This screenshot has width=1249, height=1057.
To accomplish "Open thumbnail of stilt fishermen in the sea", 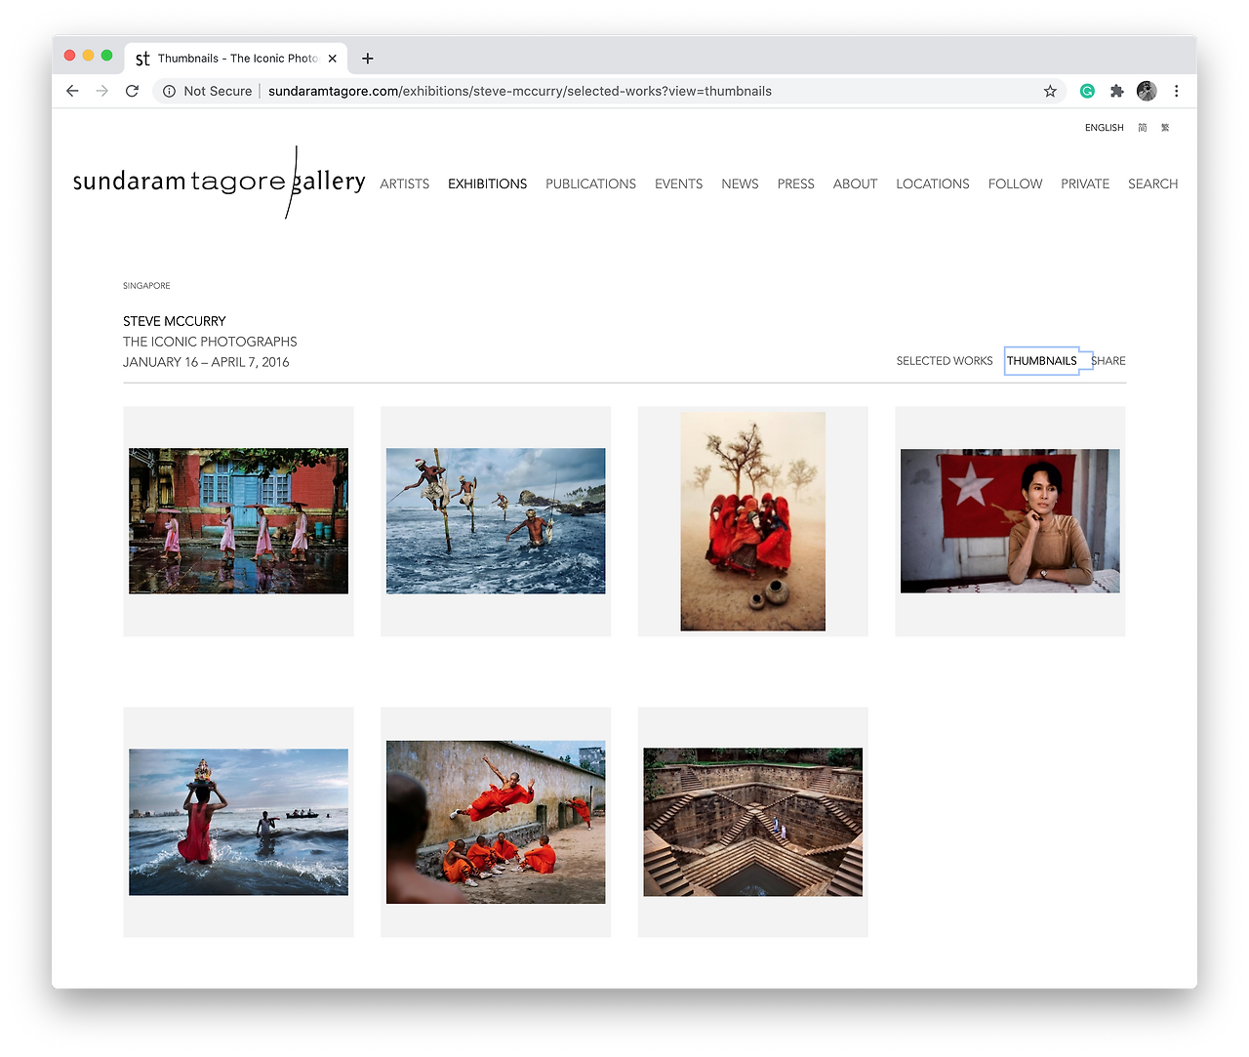I will [496, 521].
